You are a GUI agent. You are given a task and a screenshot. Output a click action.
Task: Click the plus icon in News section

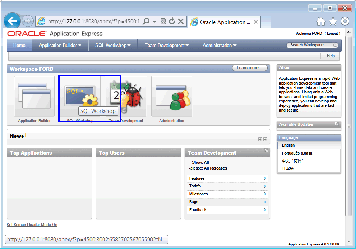(260, 140)
